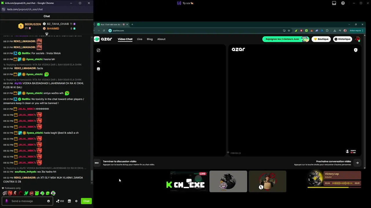Click the install app icon in the Azar address bar

point(284,31)
